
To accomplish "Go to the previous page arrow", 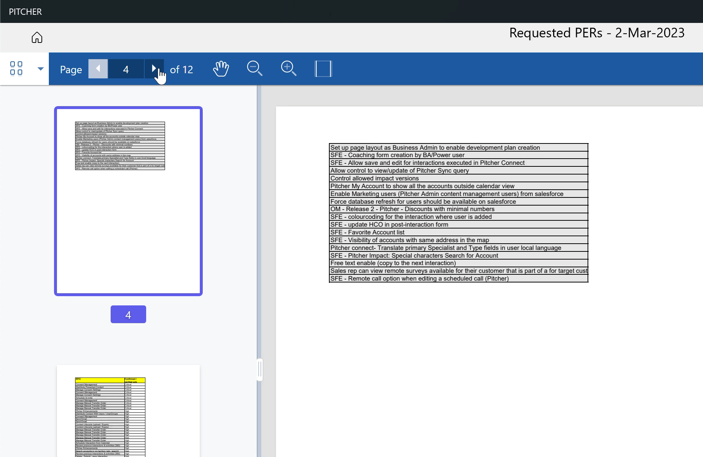I will click(98, 69).
